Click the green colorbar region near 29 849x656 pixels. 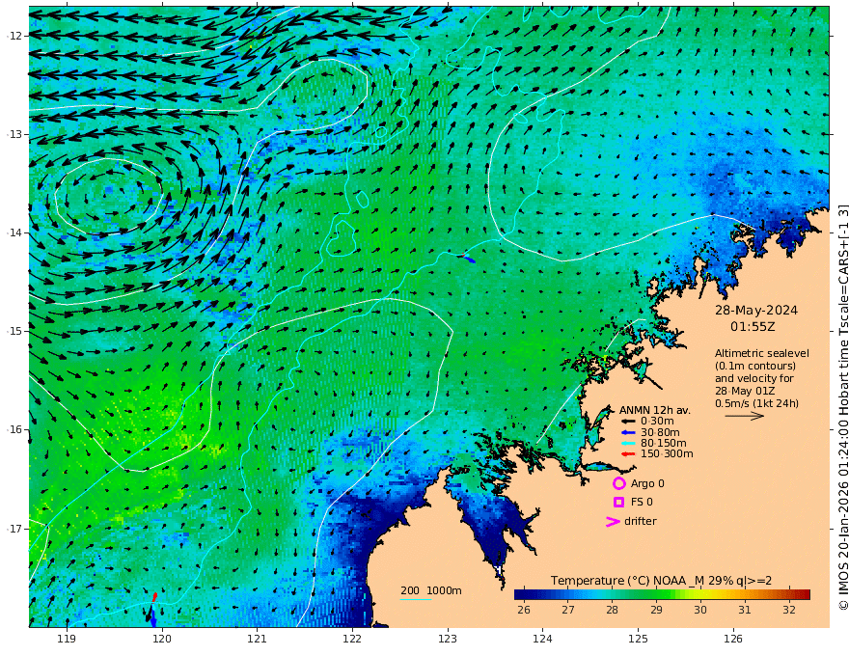point(656,595)
